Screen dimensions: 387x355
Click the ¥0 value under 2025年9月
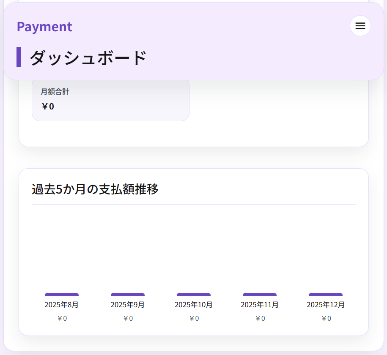click(128, 318)
